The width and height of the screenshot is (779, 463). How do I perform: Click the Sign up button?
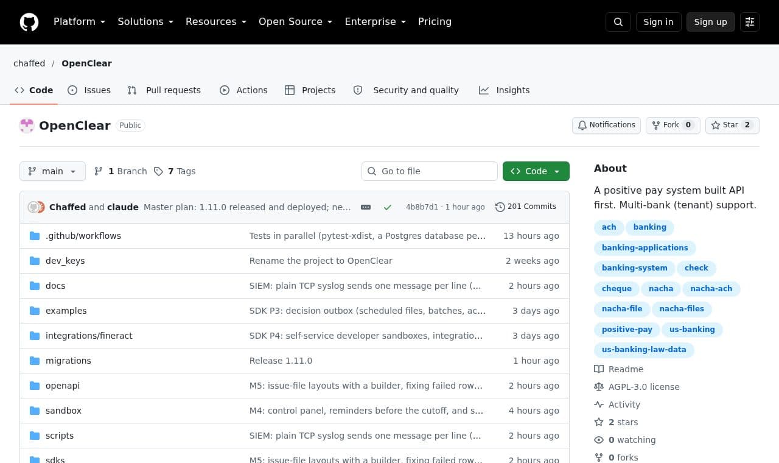tap(711, 22)
